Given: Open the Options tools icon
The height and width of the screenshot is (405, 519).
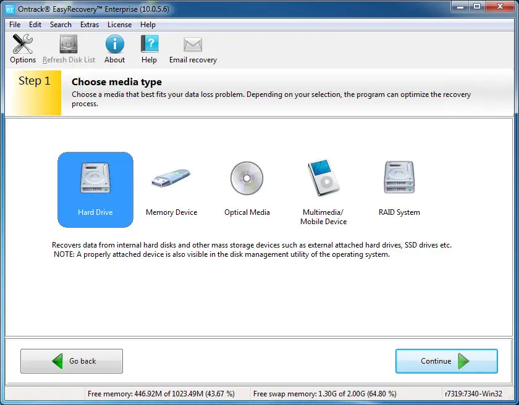Looking at the screenshot, I should coord(22,44).
